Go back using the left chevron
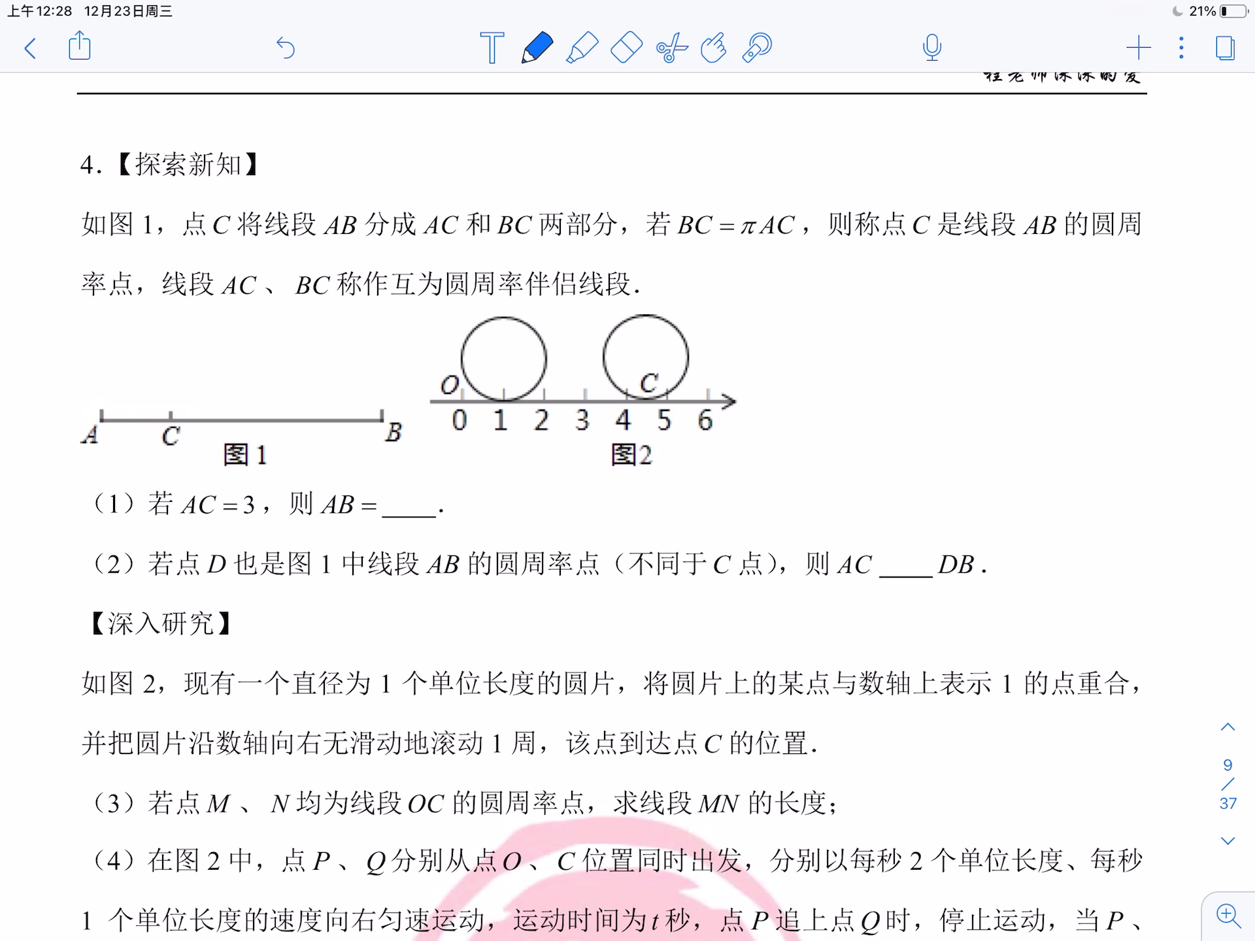1255x941 pixels. point(30,48)
